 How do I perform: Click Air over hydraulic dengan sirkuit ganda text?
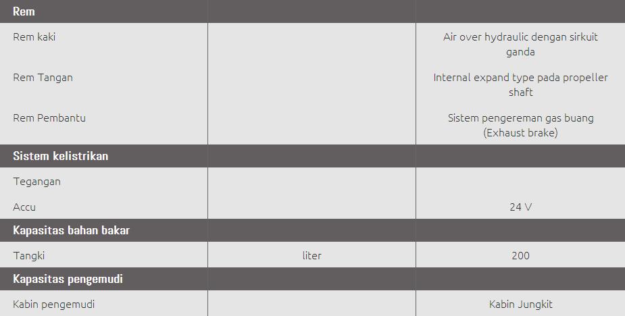(x=520, y=45)
